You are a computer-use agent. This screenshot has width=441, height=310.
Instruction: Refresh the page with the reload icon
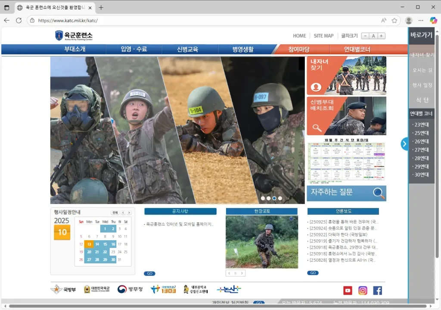tap(19, 20)
